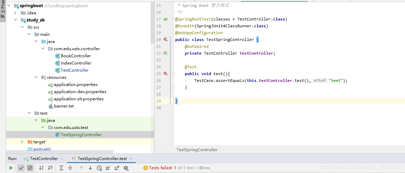Collapse the main java source folder
The width and height of the screenshot is (405, 173).
pyautogui.click(x=36, y=41)
